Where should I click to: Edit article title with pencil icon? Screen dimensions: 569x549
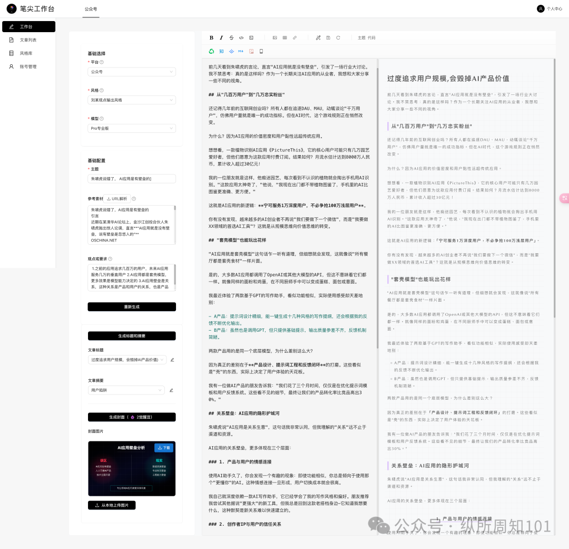tap(172, 360)
